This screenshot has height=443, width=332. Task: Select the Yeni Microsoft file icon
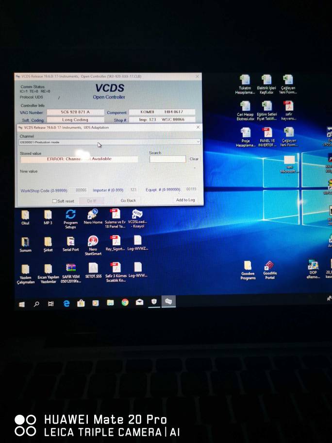[x=289, y=164]
